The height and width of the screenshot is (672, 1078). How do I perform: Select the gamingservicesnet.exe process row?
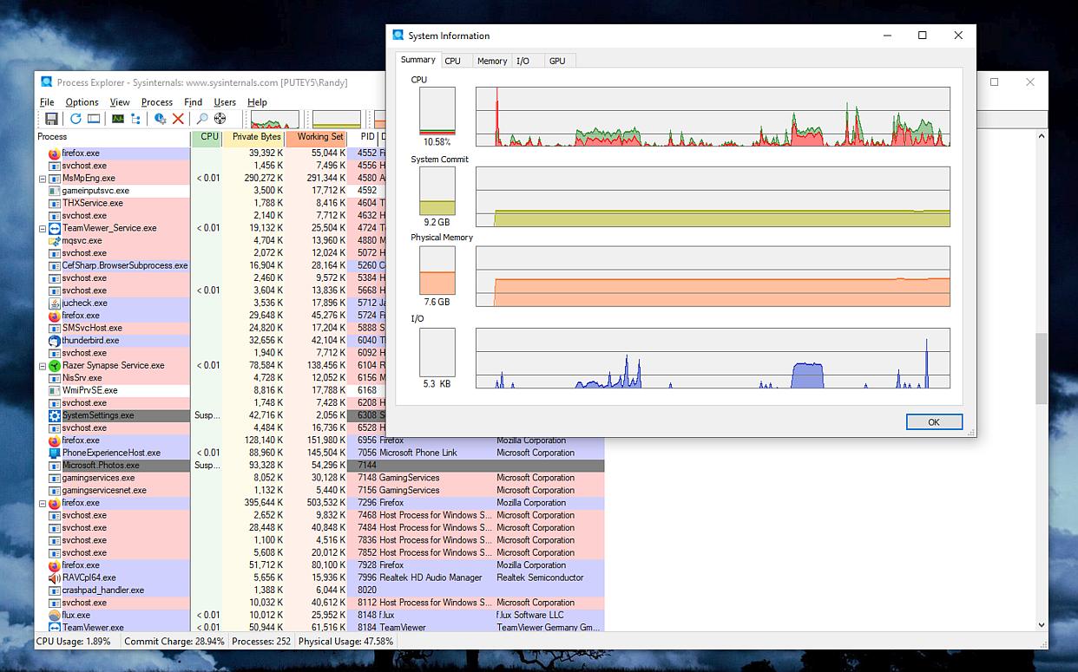(319, 491)
